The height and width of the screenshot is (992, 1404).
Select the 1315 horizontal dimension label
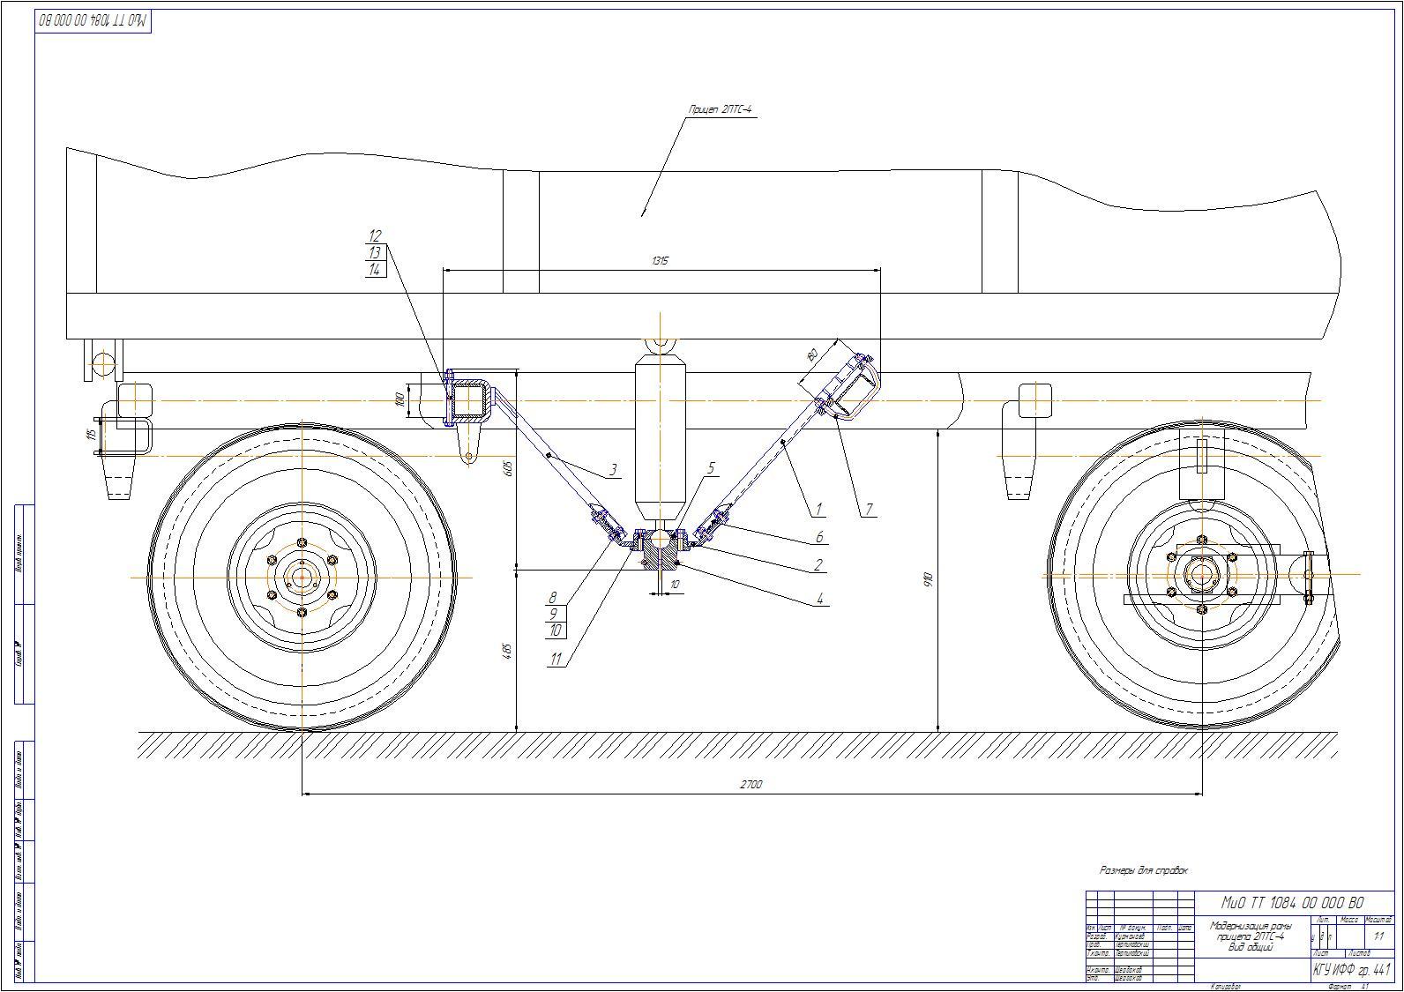click(x=660, y=261)
